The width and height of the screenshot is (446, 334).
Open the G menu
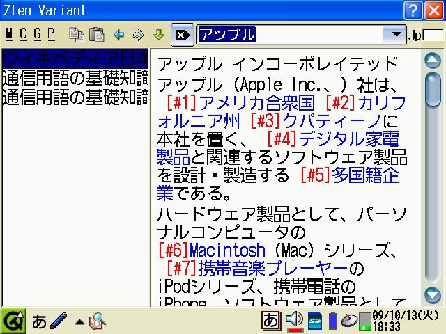point(37,34)
